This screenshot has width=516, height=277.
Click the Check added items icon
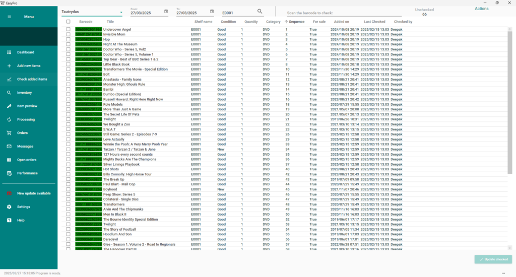click(9, 79)
